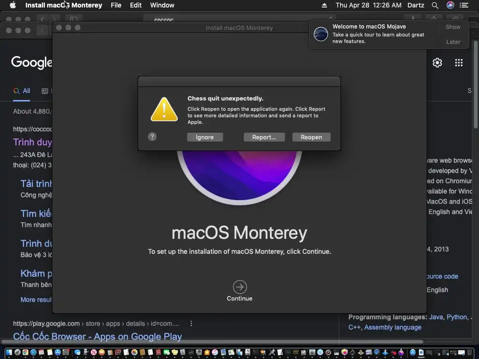Click Show on the Mojave notification
Viewport: 479px width, 359px height.
click(453, 27)
